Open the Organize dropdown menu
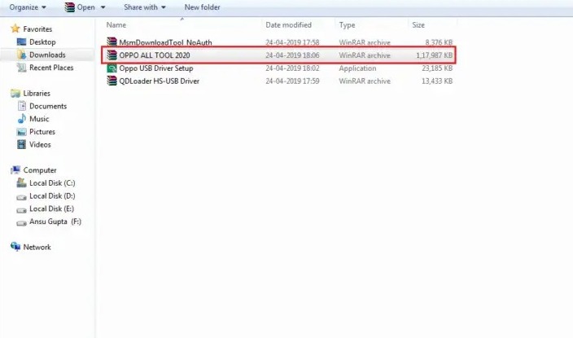The image size is (573, 338). click(28, 7)
